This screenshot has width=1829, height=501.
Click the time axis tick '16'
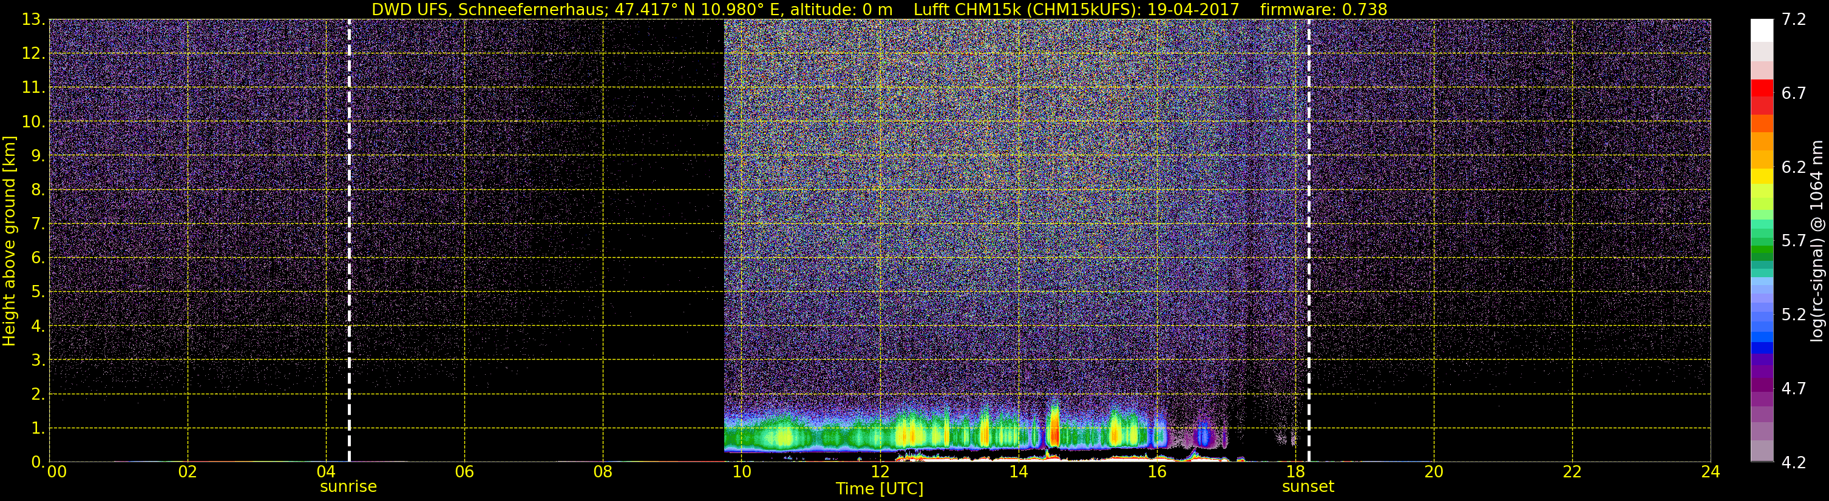point(1156,472)
